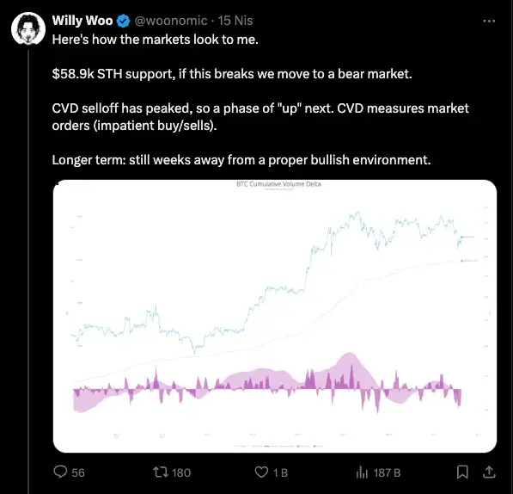
Task: Open the @woonomic handle link
Action: (x=171, y=21)
